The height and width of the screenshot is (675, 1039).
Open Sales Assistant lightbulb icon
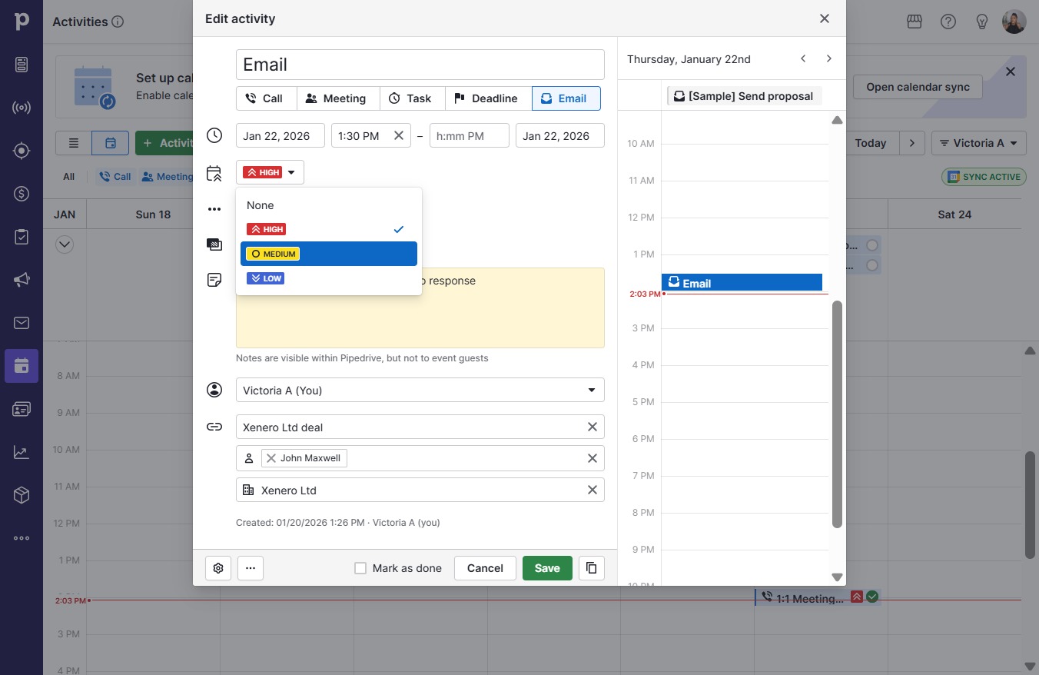coord(982,22)
